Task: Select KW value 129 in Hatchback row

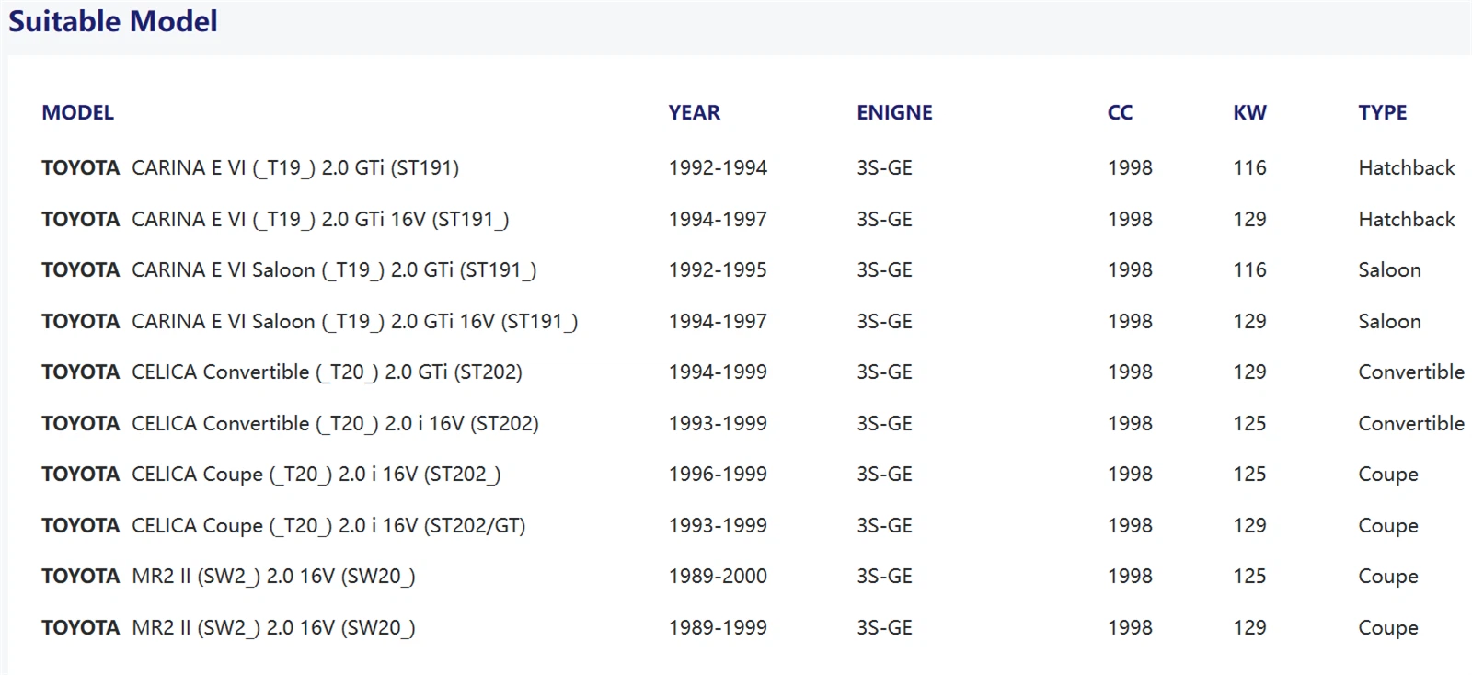Action: (x=1249, y=220)
